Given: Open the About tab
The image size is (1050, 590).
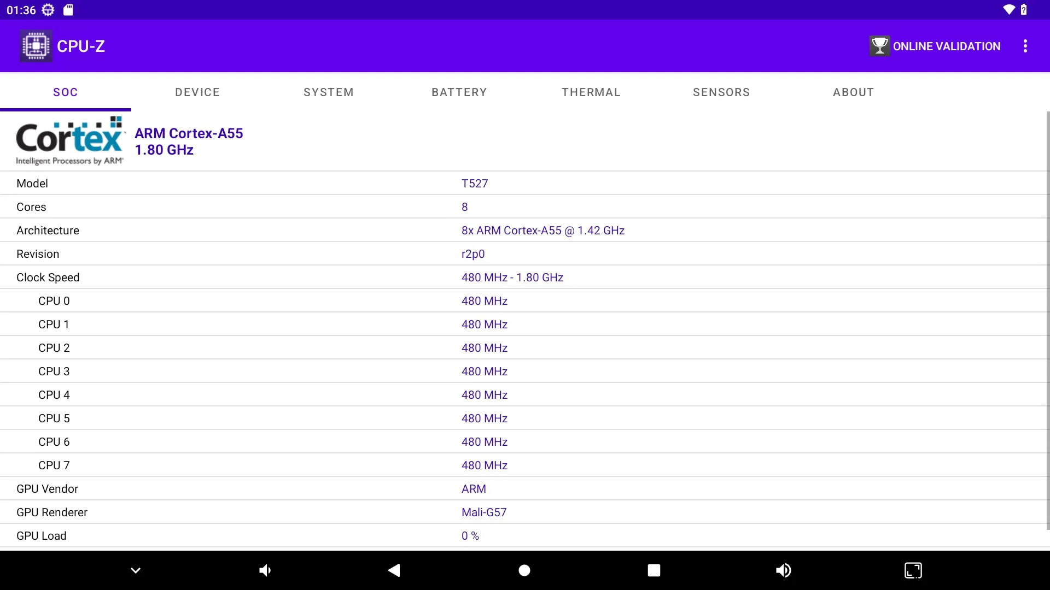Looking at the screenshot, I should (x=853, y=92).
